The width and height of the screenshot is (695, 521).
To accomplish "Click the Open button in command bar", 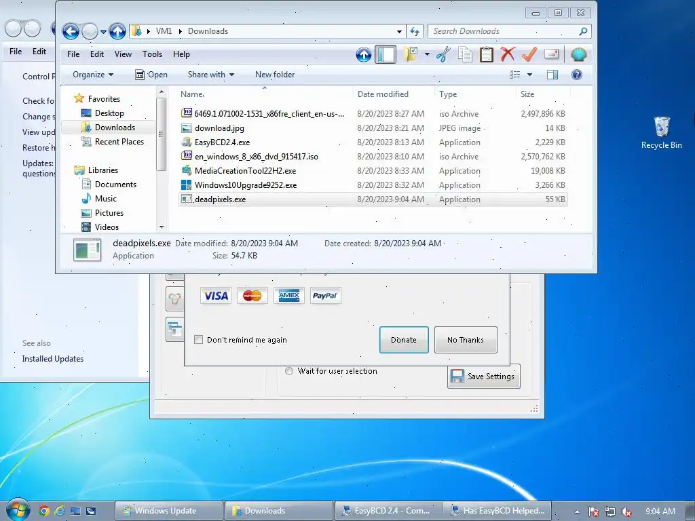I will (151, 75).
